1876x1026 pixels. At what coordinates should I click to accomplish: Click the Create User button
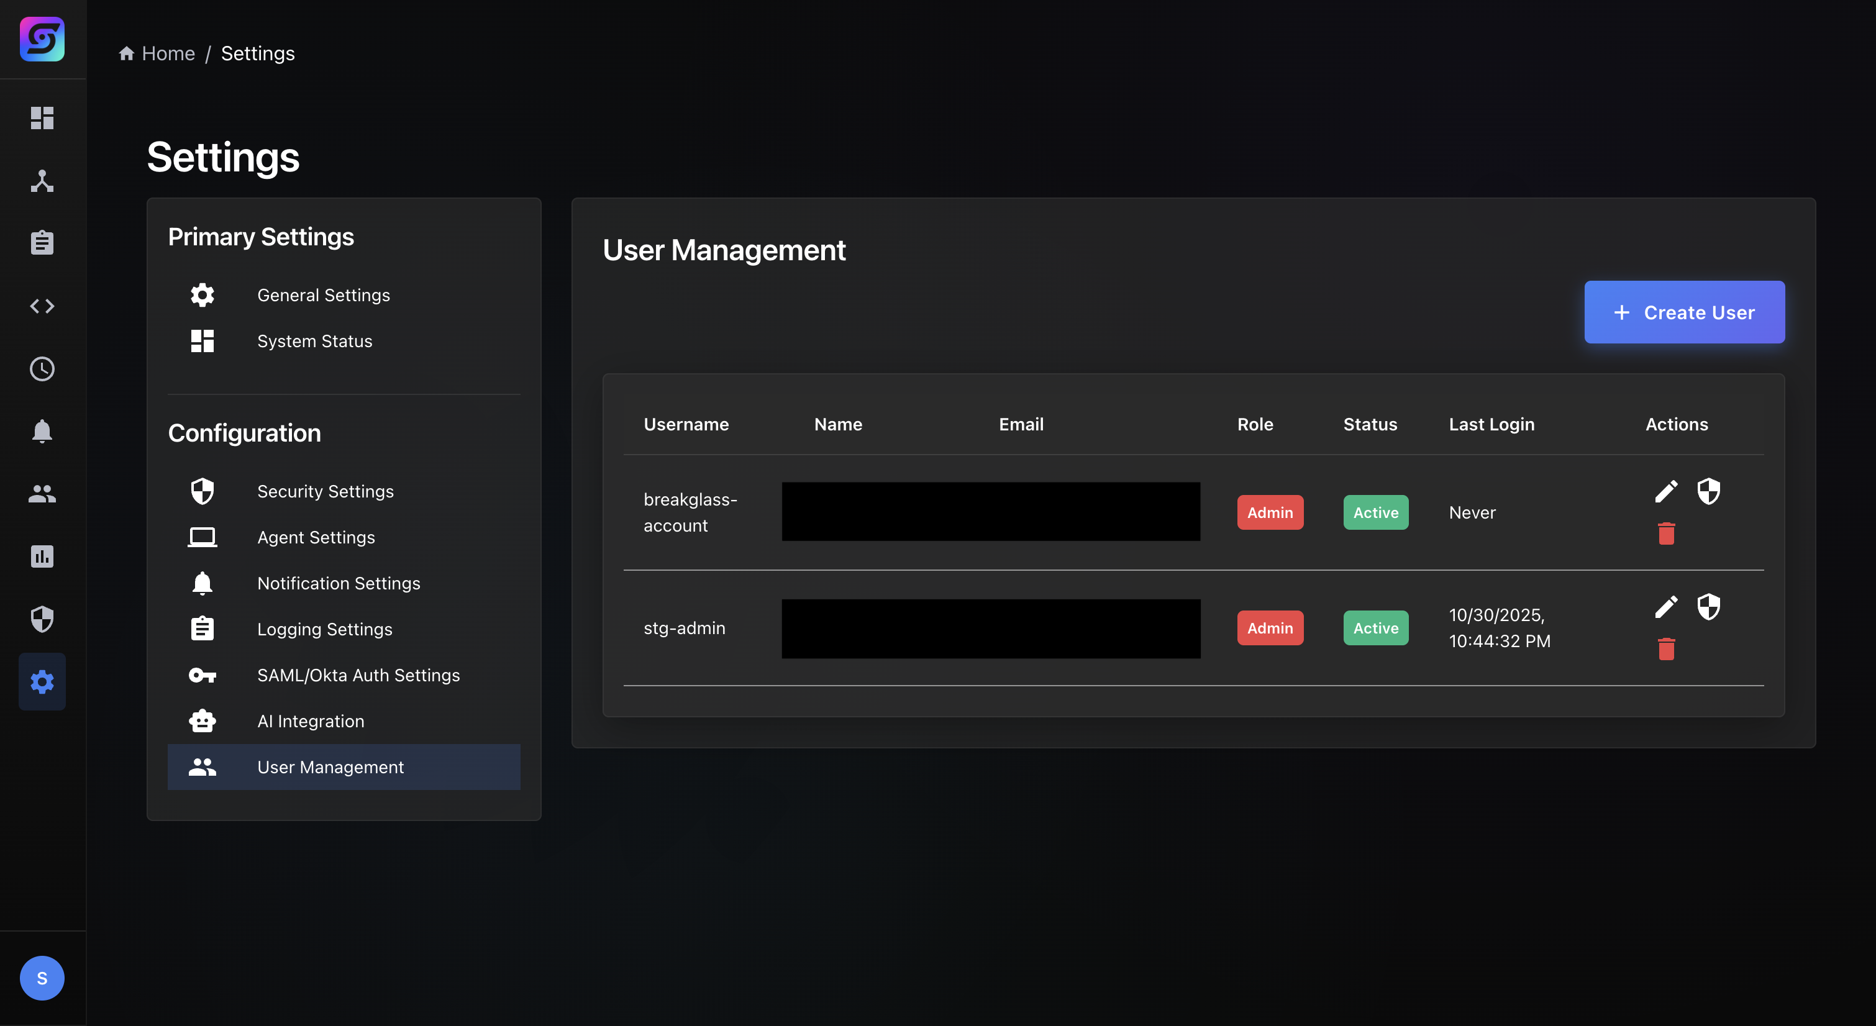click(x=1685, y=312)
